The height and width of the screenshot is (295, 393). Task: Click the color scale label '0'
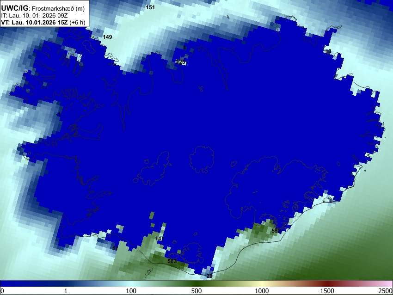pos(2,291)
